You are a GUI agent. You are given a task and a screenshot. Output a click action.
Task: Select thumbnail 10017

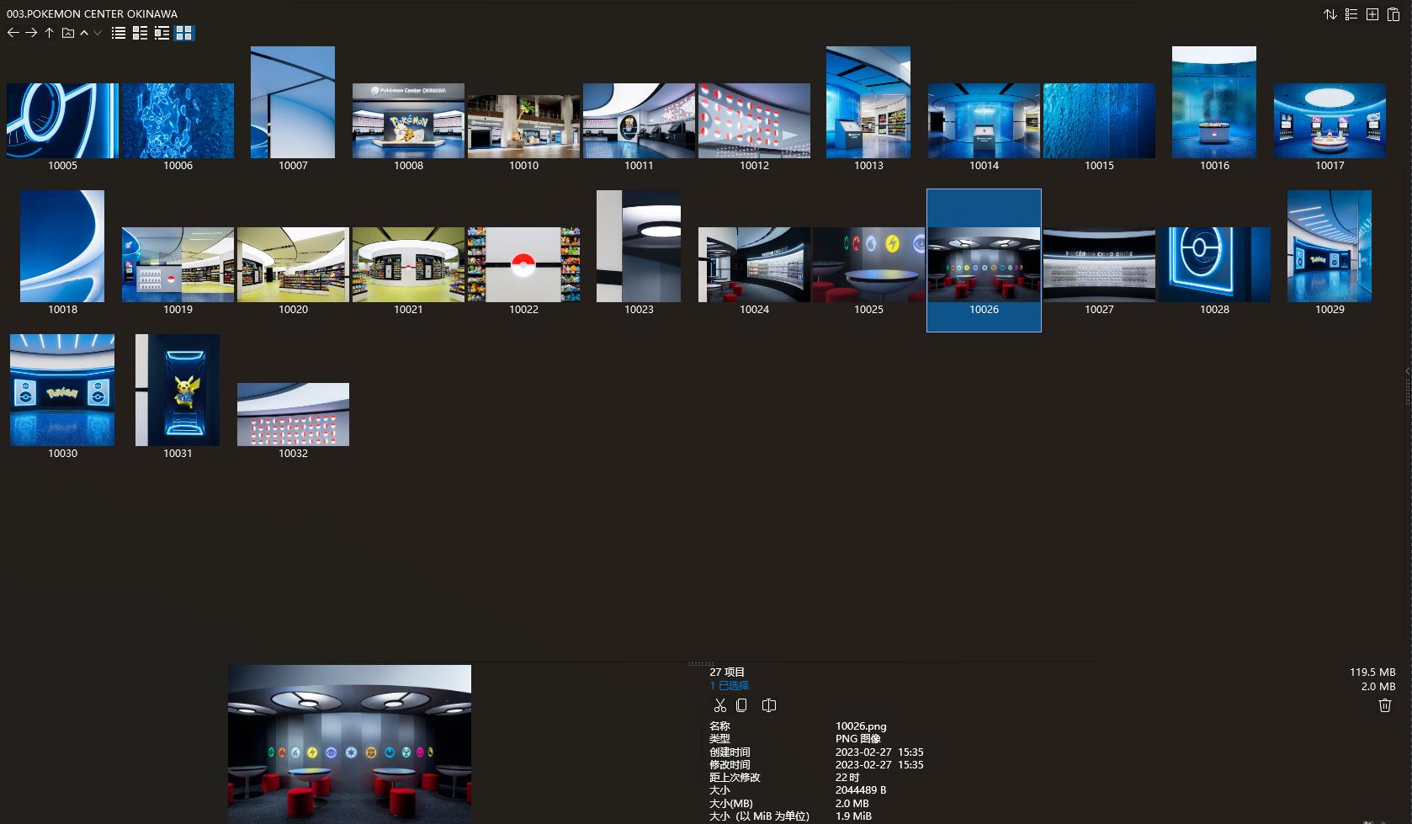(x=1330, y=120)
